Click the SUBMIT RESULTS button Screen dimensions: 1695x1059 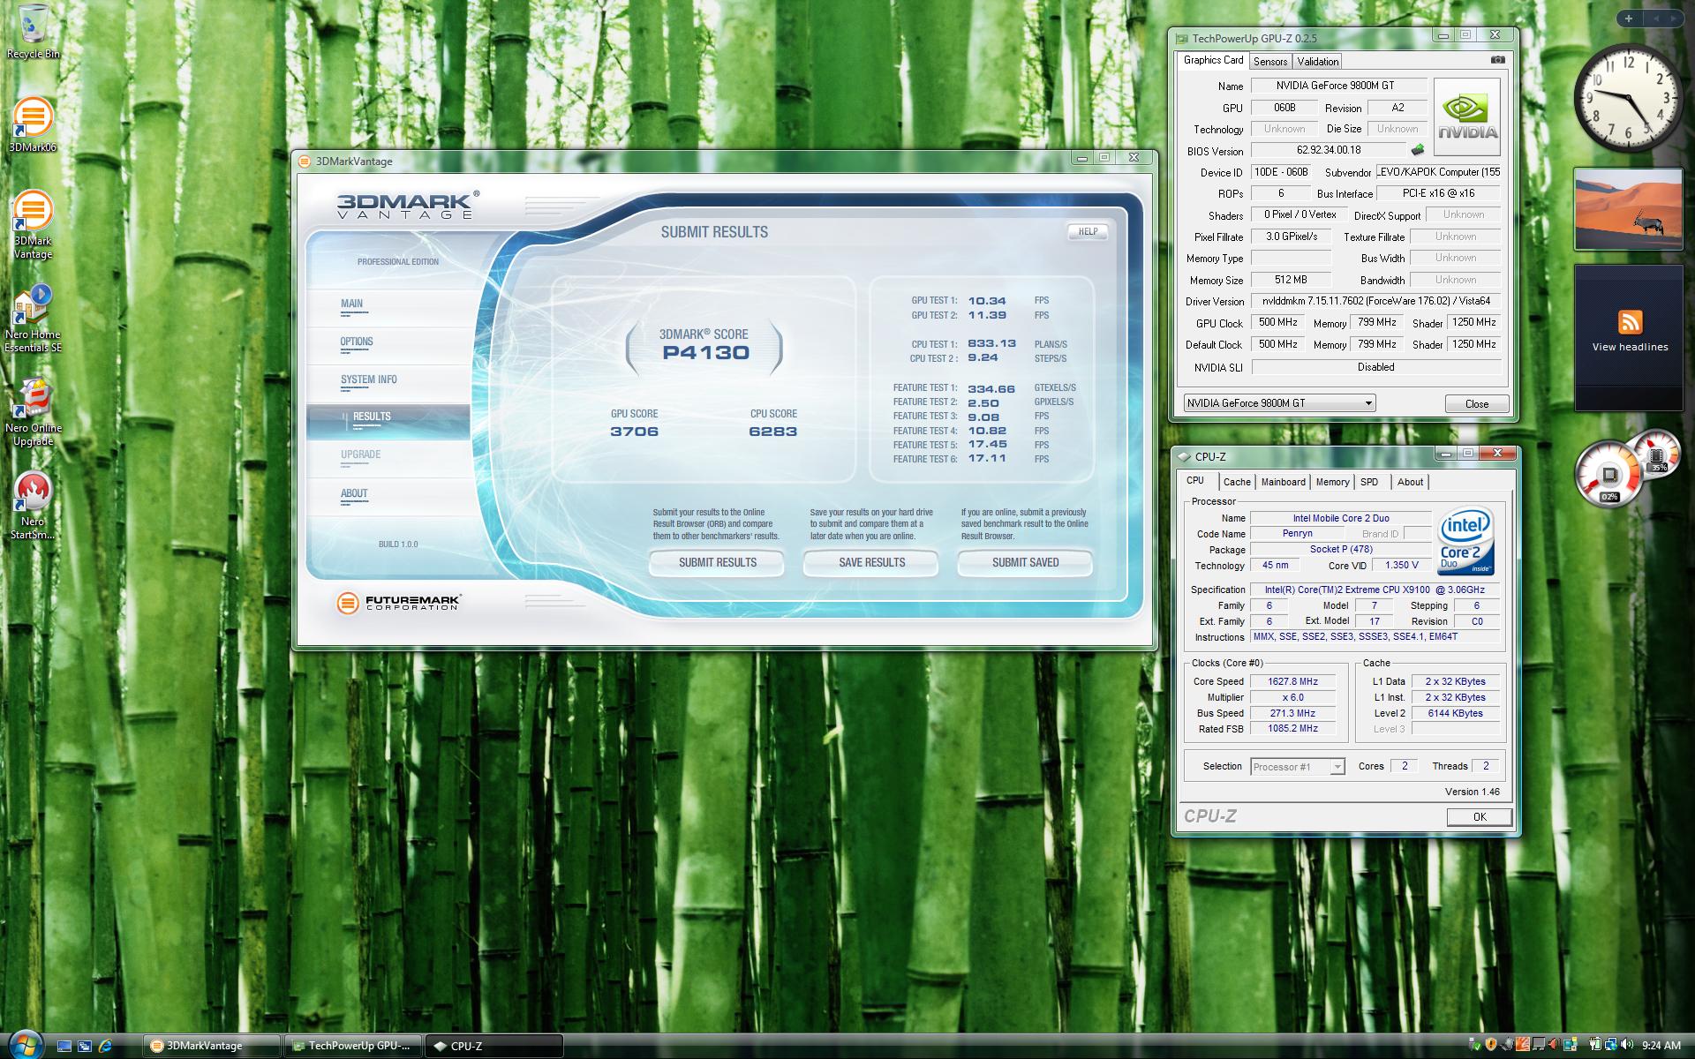pyautogui.click(x=717, y=562)
